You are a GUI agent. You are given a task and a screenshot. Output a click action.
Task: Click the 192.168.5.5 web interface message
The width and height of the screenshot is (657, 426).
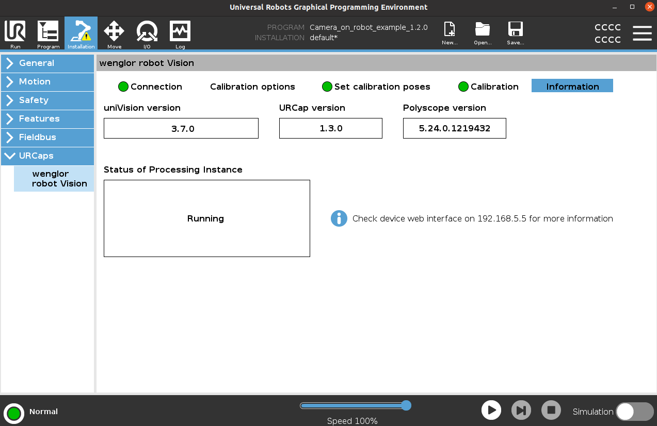point(483,218)
